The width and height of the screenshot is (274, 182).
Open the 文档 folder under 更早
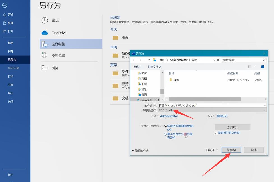(x=121, y=98)
